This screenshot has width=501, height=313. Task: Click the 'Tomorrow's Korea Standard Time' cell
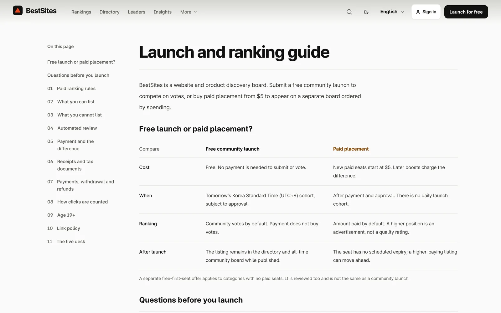tap(260, 200)
